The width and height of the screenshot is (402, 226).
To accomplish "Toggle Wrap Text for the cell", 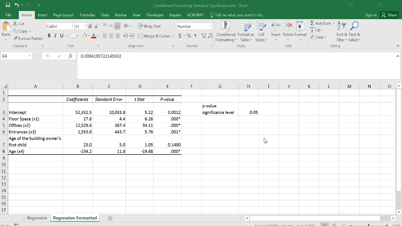I will click(149, 26).
